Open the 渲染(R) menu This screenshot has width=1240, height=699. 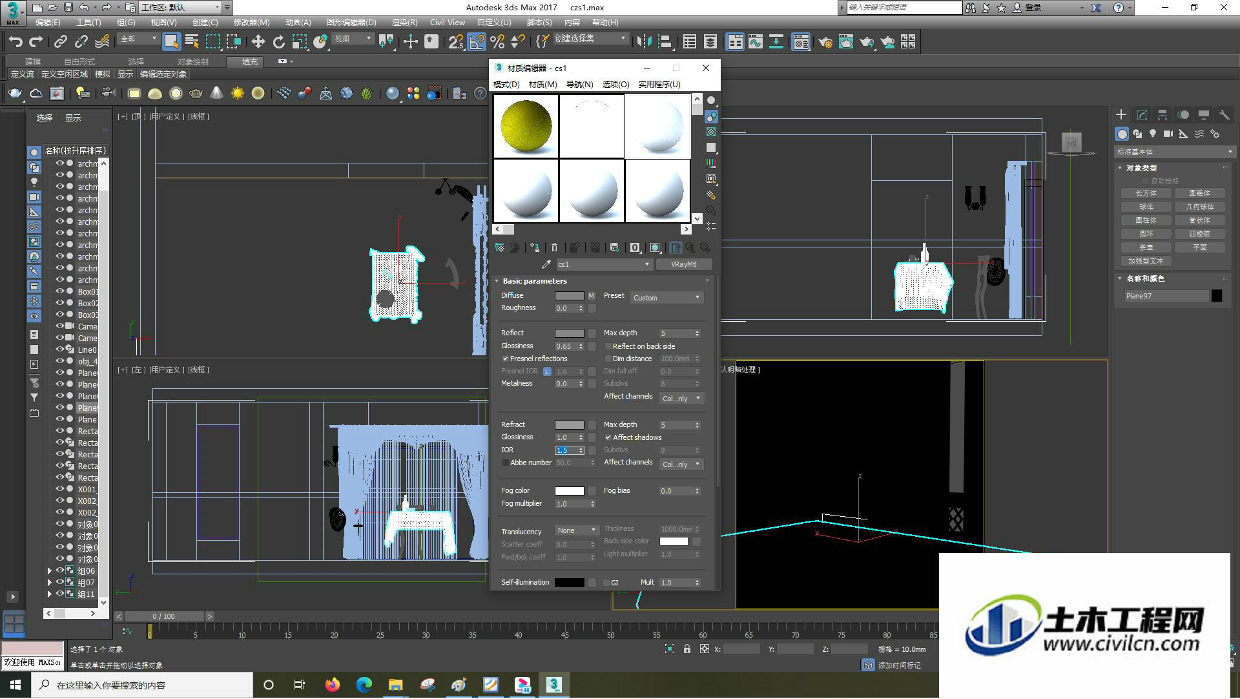pos(404,23)
